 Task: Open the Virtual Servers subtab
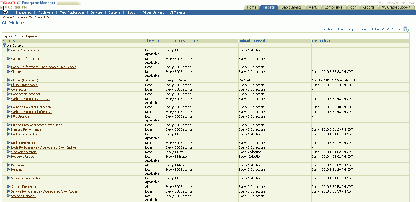154,12
